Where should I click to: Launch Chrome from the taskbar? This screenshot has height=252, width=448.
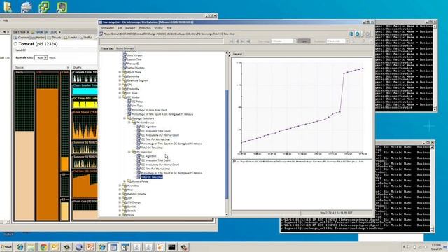point(43,247)
